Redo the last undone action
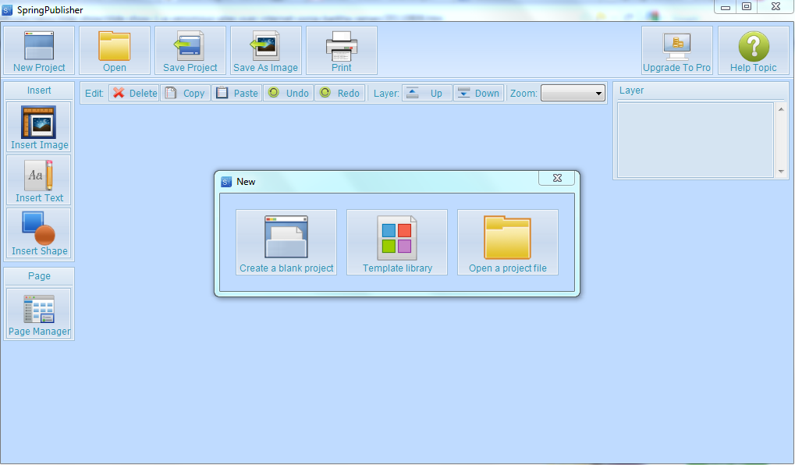 click(339, 93)
